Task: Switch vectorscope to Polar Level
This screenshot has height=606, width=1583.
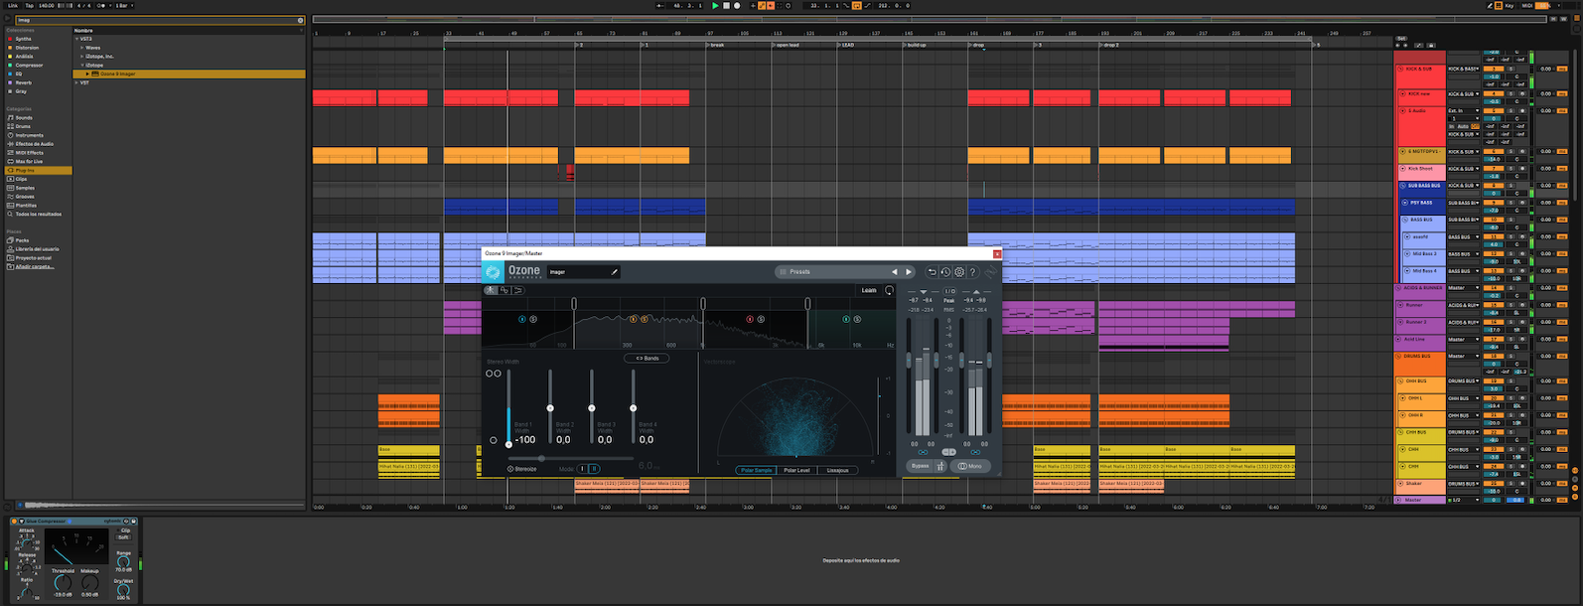Action: [796, 470]
